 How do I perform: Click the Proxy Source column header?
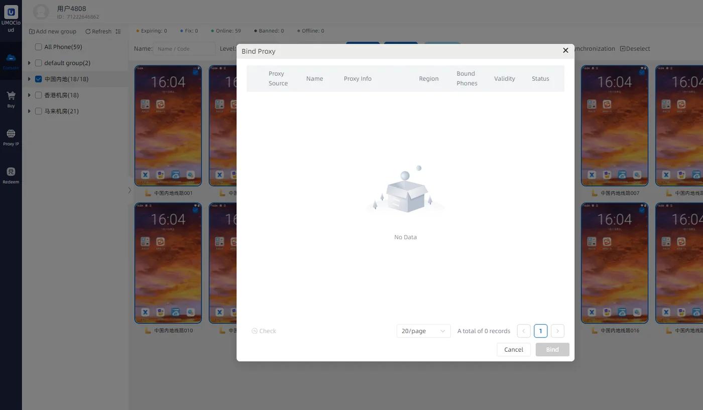(x=278, y=78)
